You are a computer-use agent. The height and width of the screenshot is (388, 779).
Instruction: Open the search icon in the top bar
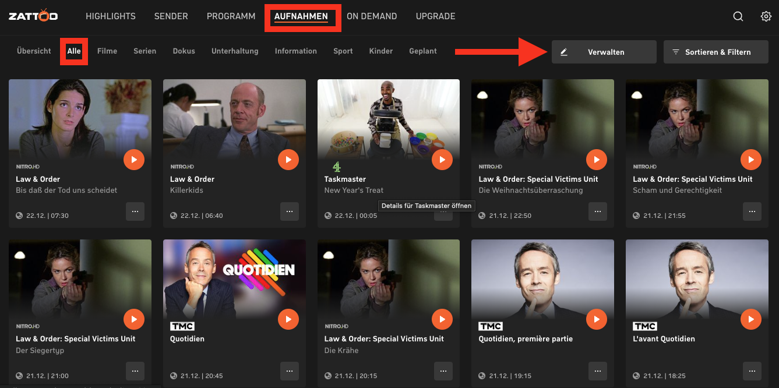coord(738,16)
